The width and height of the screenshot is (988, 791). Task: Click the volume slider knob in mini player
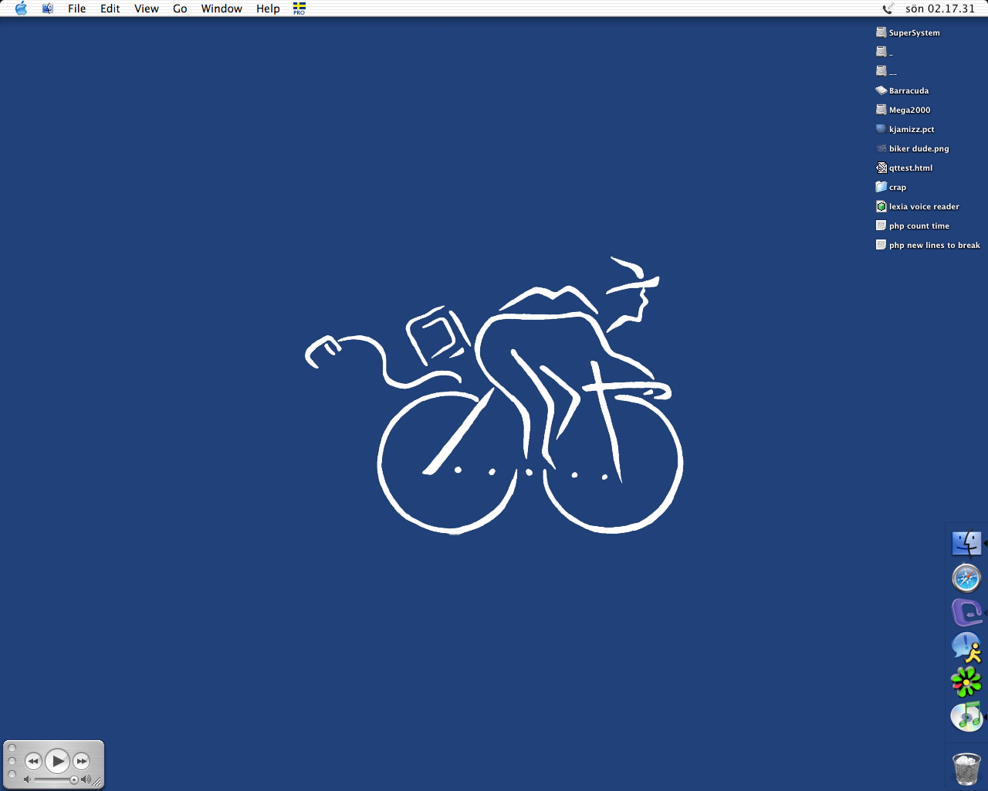tap(74, 780)
